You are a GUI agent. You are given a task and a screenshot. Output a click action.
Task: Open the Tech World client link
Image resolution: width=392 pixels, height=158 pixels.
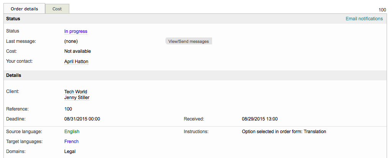(76, 92)
